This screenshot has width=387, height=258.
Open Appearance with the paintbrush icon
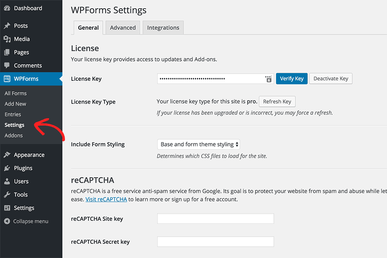pyautogui.click(x=7, y=154)
